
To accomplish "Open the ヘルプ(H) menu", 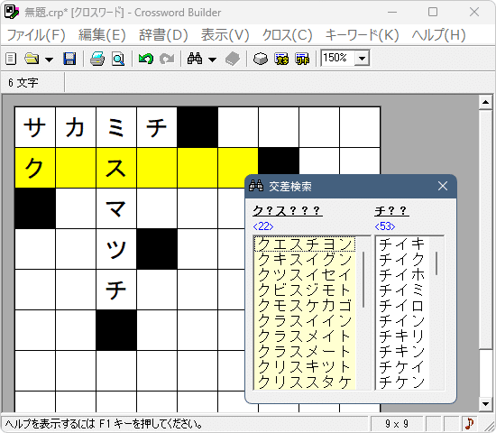I will click(438, 35).
